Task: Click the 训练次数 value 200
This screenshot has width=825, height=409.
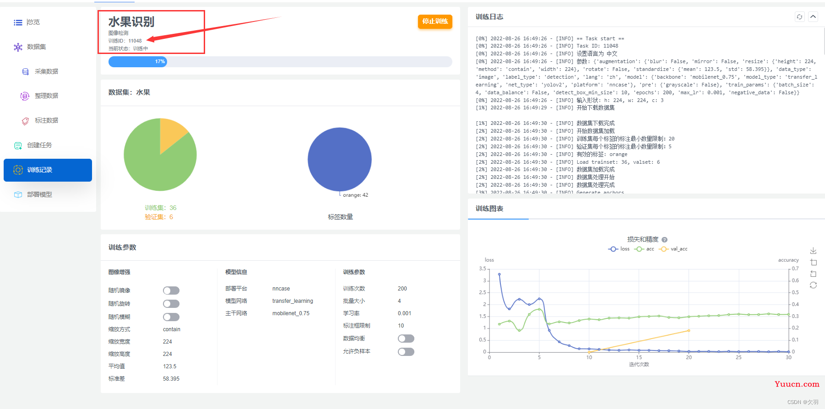Action: [x=402, y=289]
